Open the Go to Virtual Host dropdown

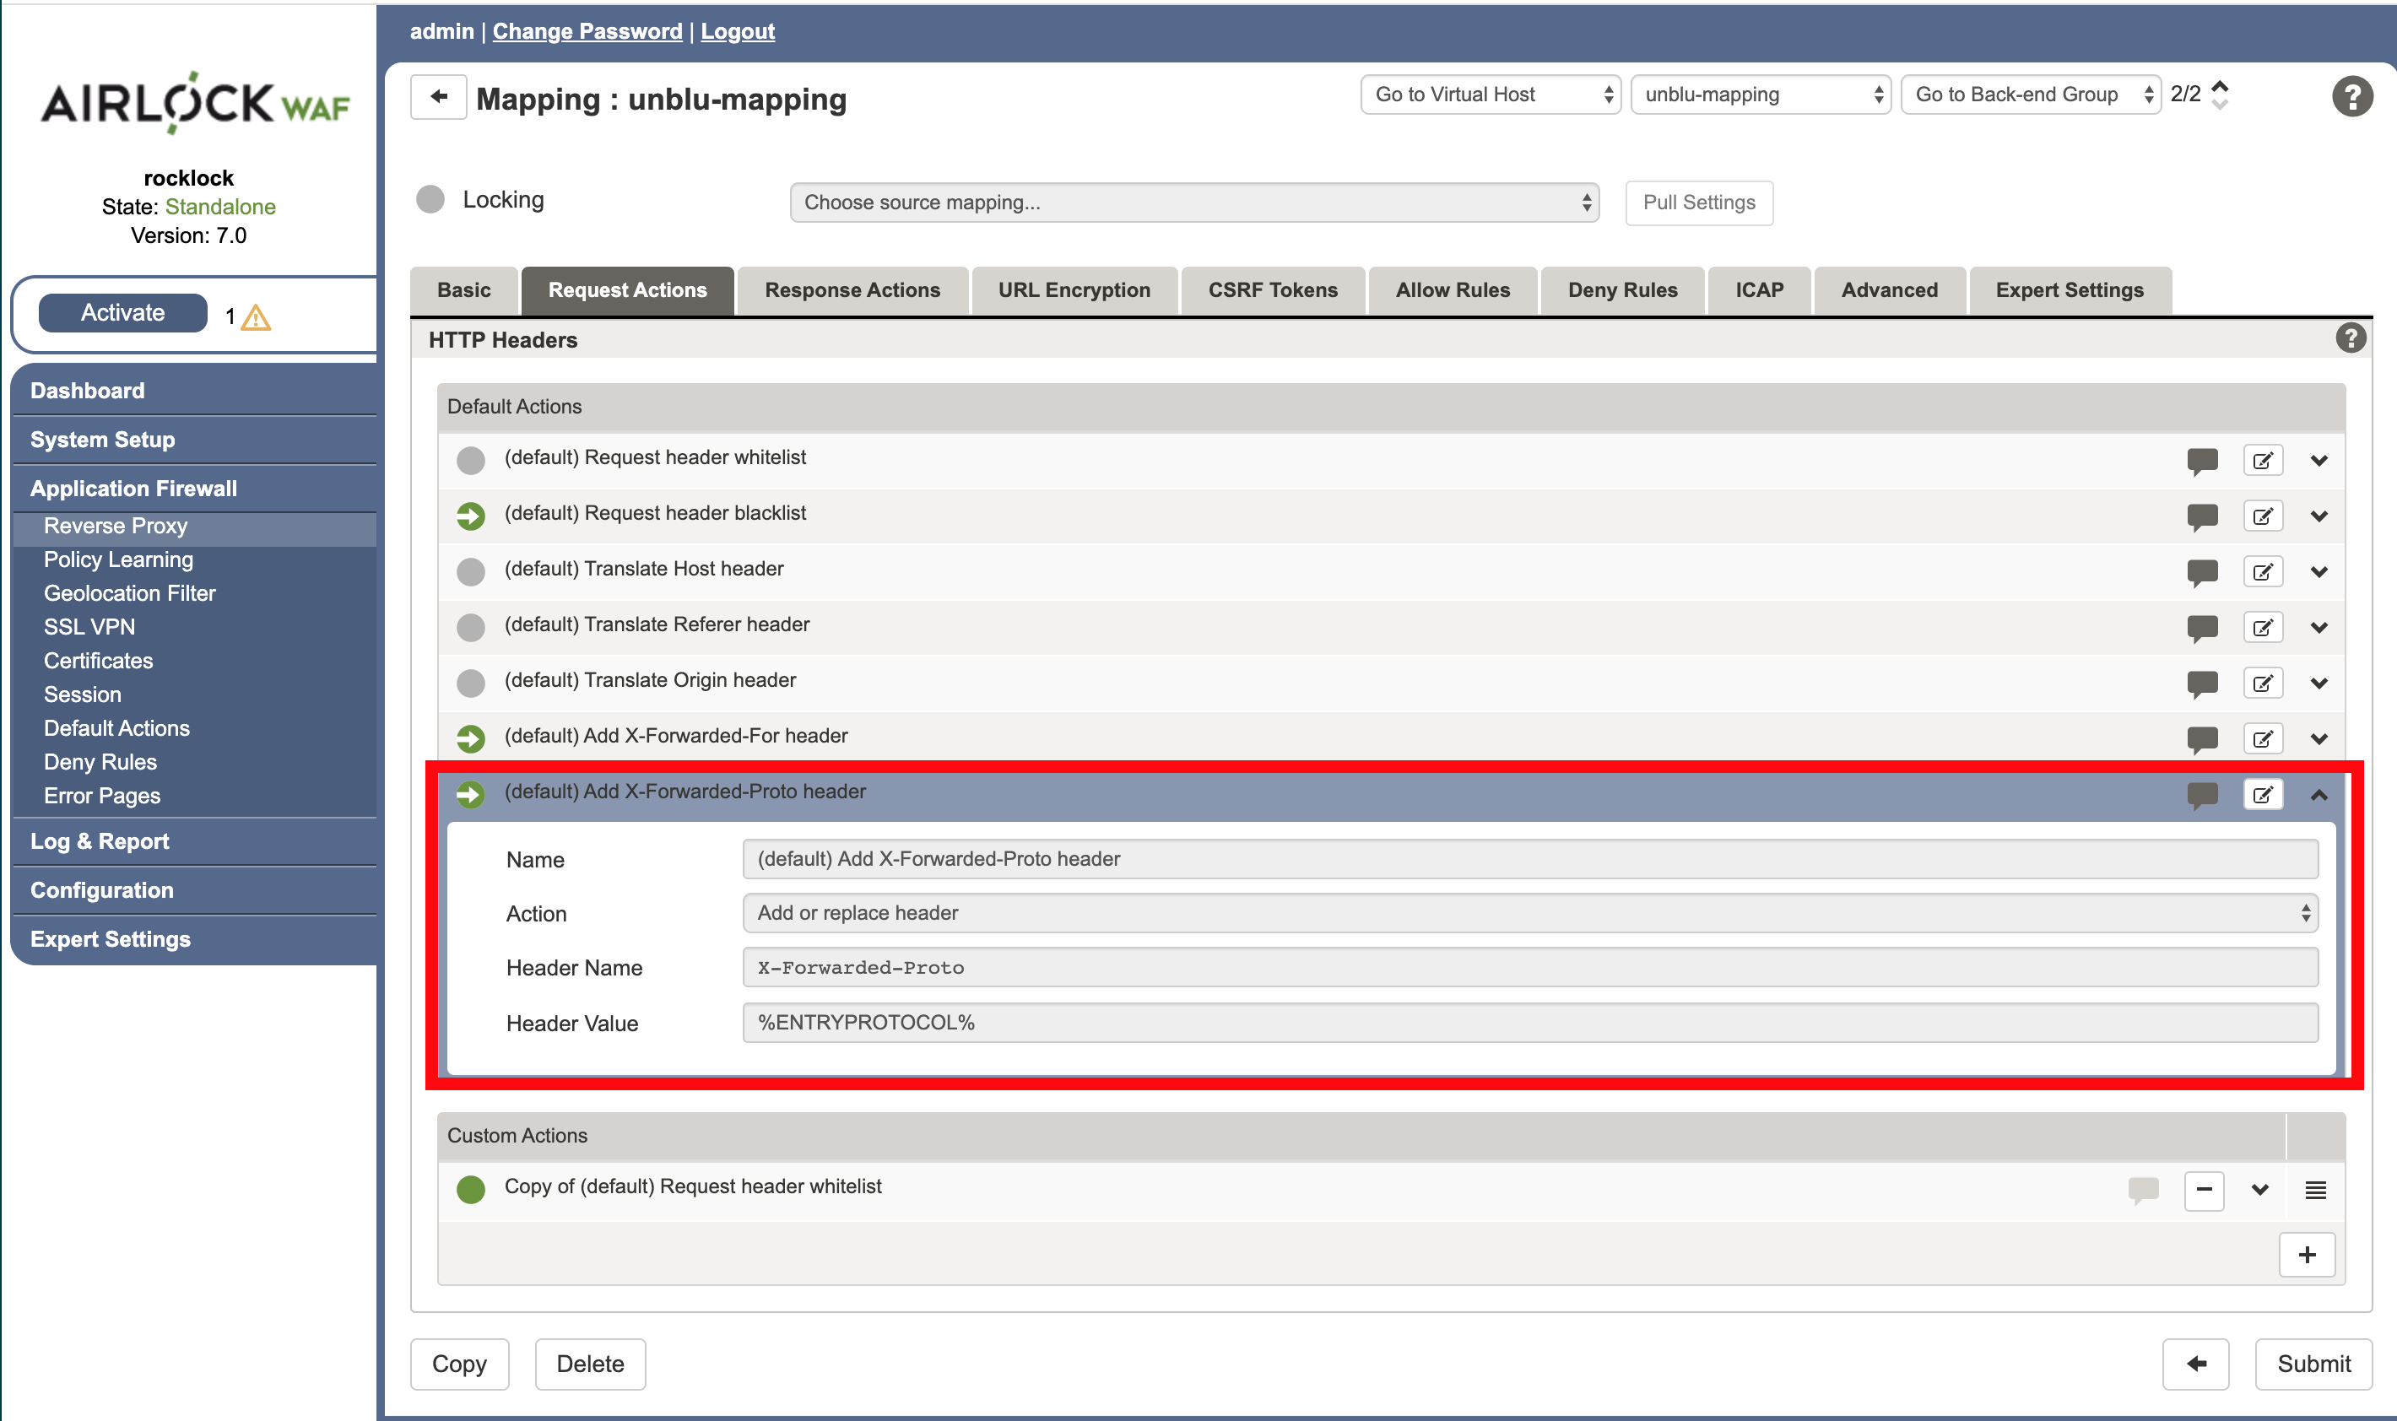pos(1489,95)
